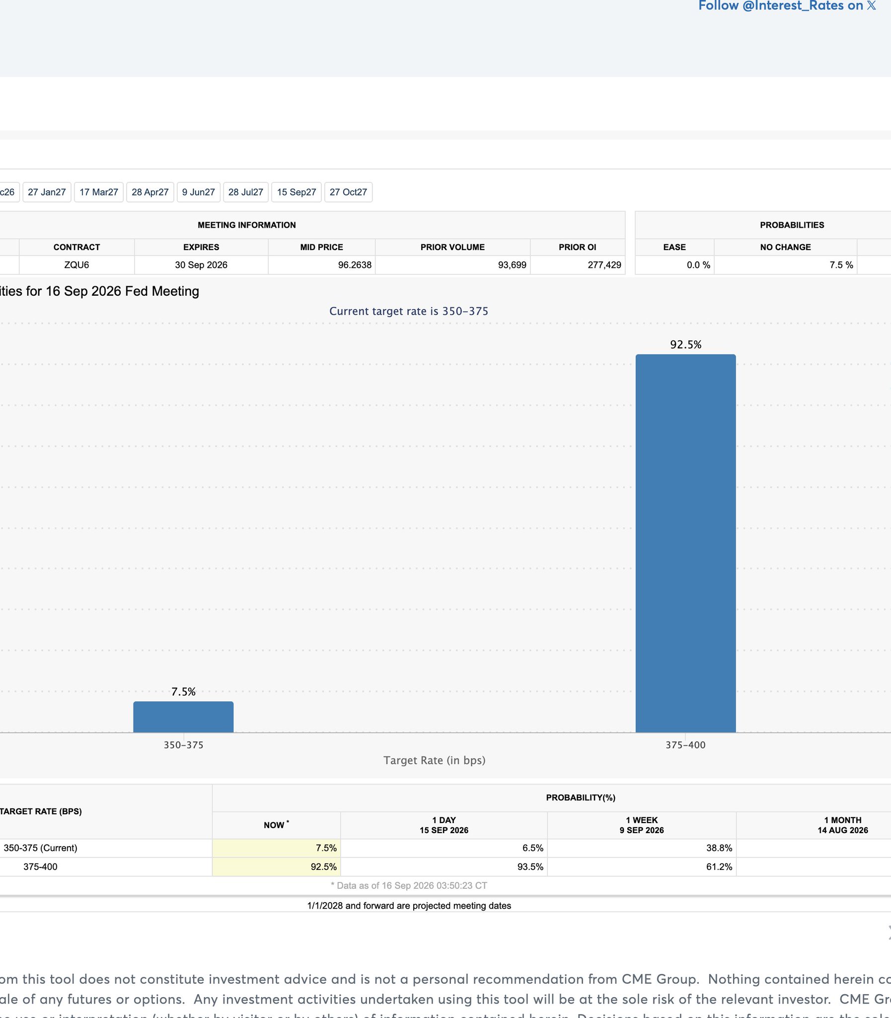
Task: Click the 1 WEEK 9 SEP 2026 header
Action: pyautogui.click(x=642, y=826)
